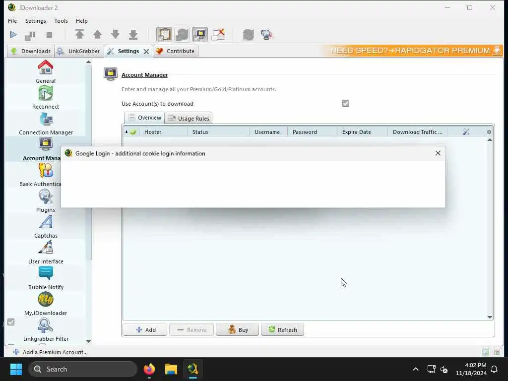Move selection to bottom arrow icon

(133, 35)
